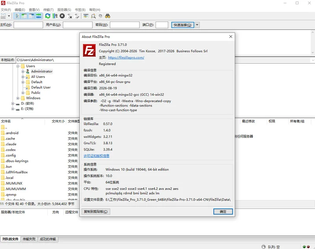Toggle the local directory tree view
The width and height of the screenshot is (315, 249).
click(24, 16)
